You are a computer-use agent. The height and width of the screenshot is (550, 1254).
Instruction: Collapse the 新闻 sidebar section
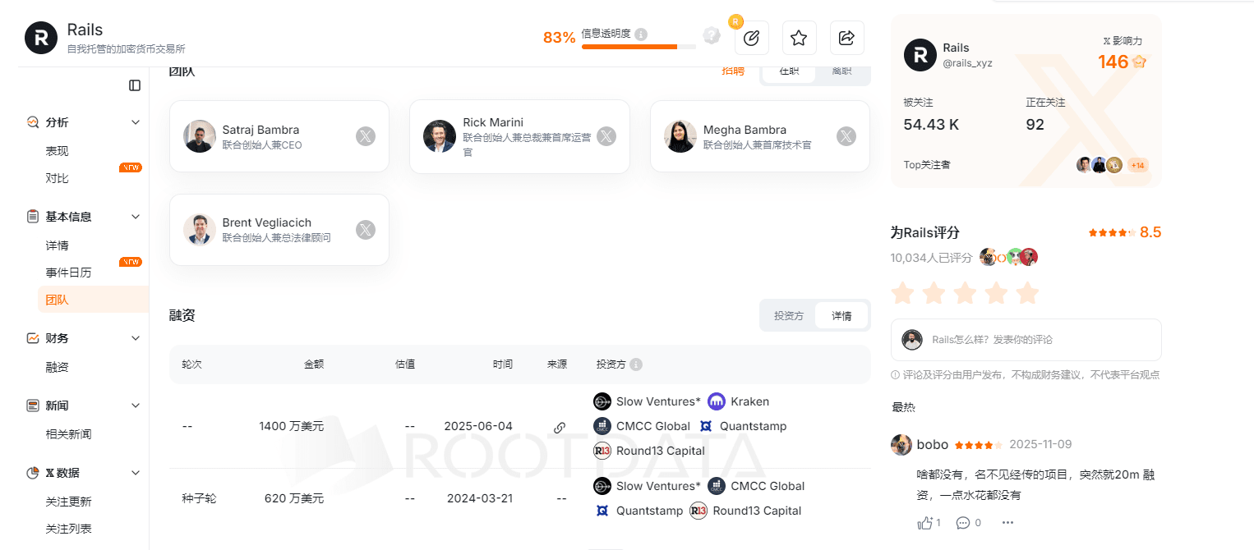tap(136, 406)
